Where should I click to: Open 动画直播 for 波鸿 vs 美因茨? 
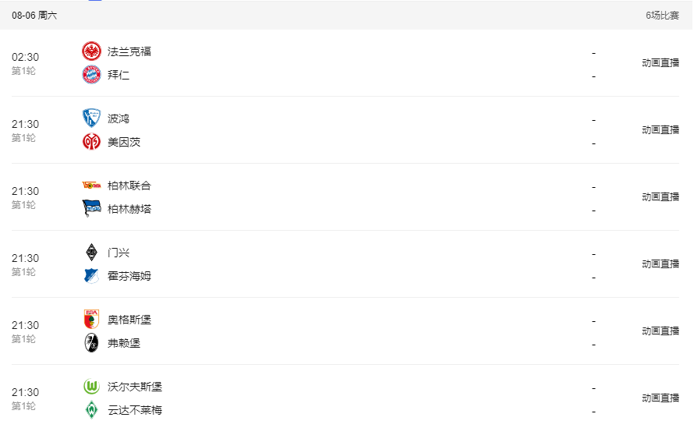pyautogui.click(x=660, y=129)
